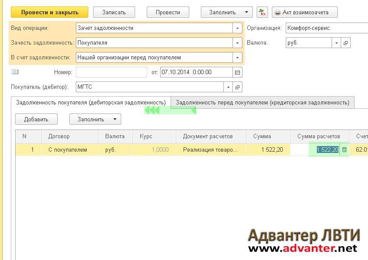Click the Сумма расчетов value 1 522,20
Viewport: 368px width, 260px height.
[327, 149]
